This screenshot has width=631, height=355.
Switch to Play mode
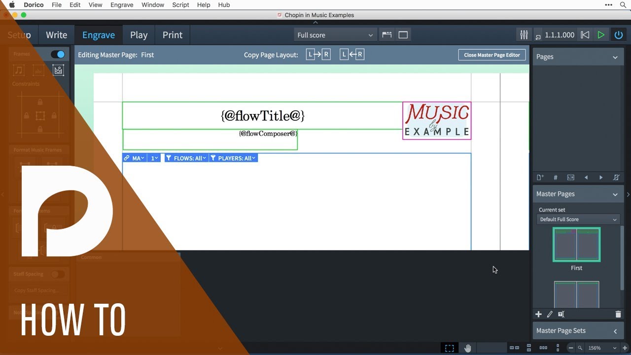click(x=139, y=35)
